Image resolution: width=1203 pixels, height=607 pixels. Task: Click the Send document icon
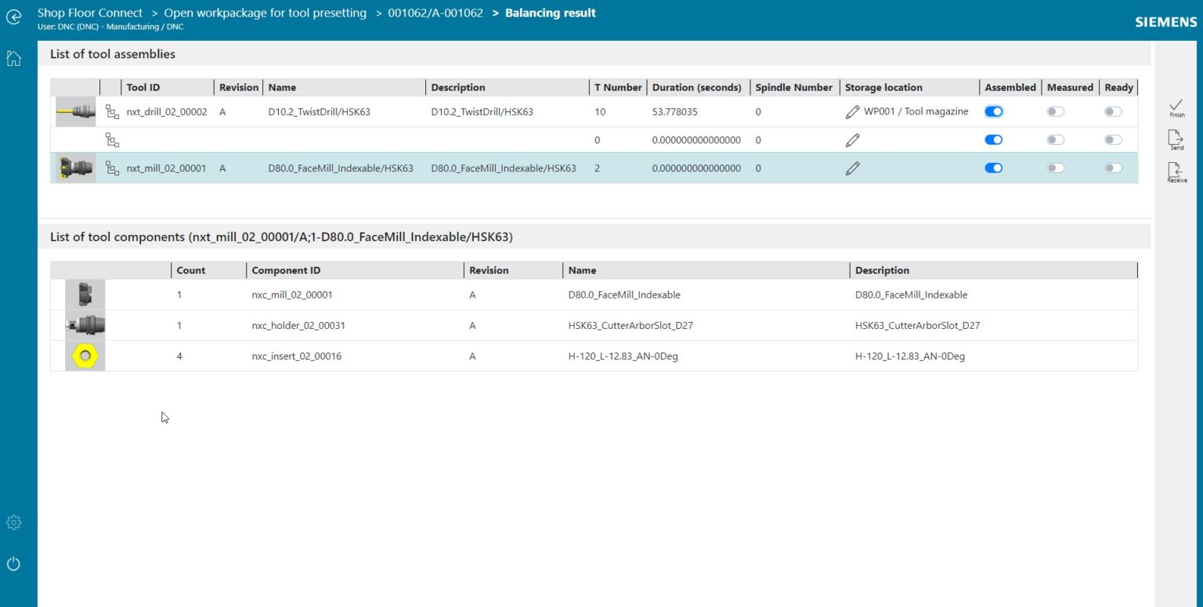[1176, 139]
